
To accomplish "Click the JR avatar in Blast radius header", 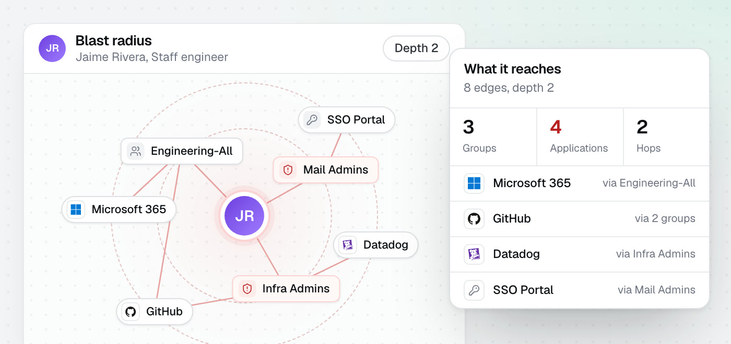I will [x=52, y=48].
